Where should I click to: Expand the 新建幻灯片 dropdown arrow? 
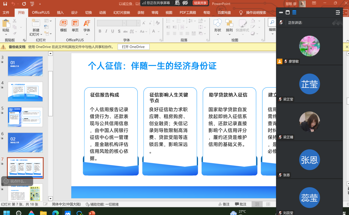tap(41, 34)
